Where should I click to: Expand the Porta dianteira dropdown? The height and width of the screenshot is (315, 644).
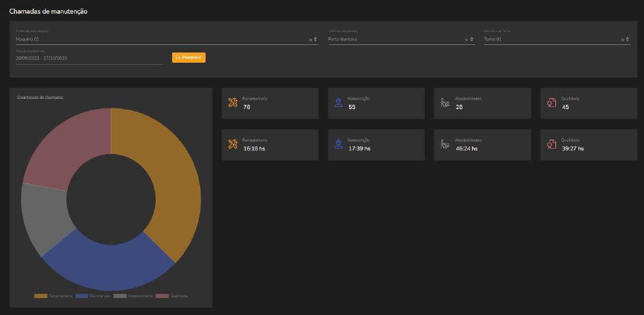pos(473,40)
